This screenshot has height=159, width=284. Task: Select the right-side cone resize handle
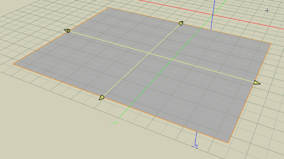pyautogui.click(x=257, y=83)
